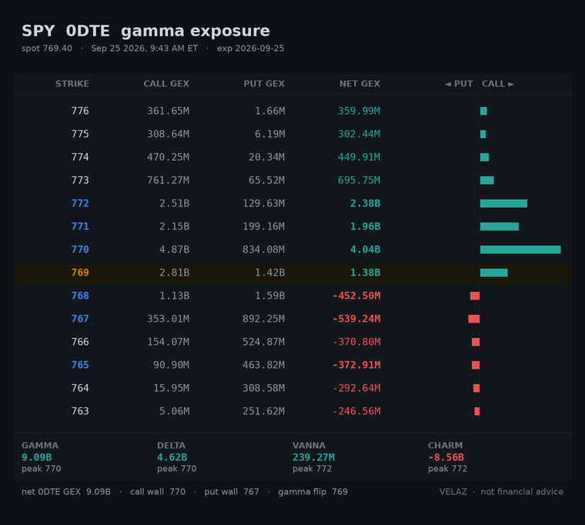Click the CHARM -8.56B summary value
The image size is (585, 525).
tap(446, 457)
